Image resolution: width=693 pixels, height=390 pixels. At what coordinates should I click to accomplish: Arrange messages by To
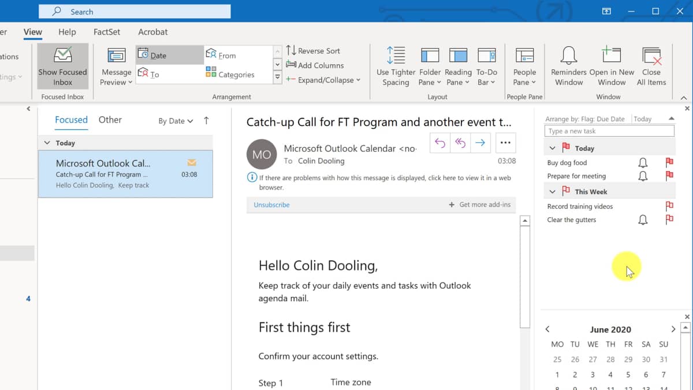(x=170, y=74)
